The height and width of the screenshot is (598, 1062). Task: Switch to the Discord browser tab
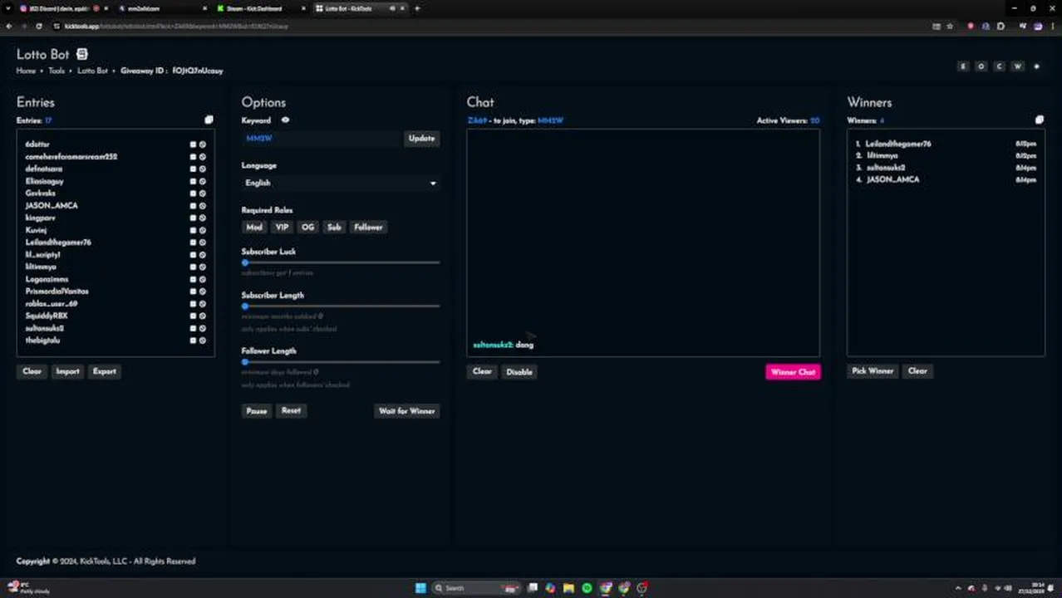tap(58, 8)
